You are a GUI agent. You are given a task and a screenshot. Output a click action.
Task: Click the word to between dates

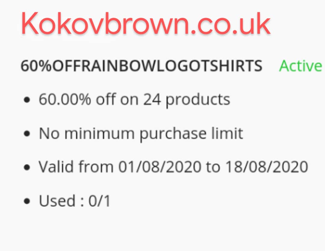click(x=213, y=167)
